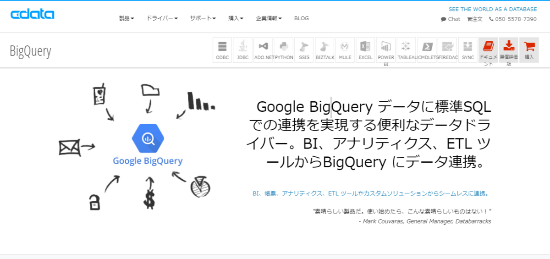Click the Mark Couvaras attribution text

(425, 221)
